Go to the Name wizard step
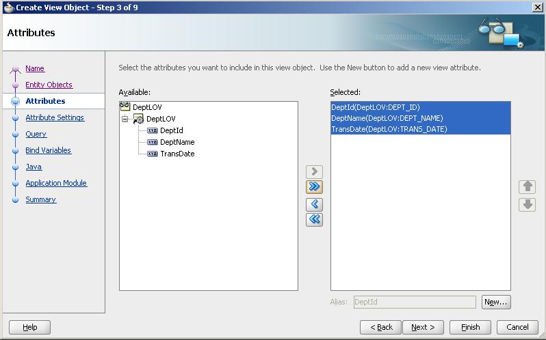 [x=35, y=68]
